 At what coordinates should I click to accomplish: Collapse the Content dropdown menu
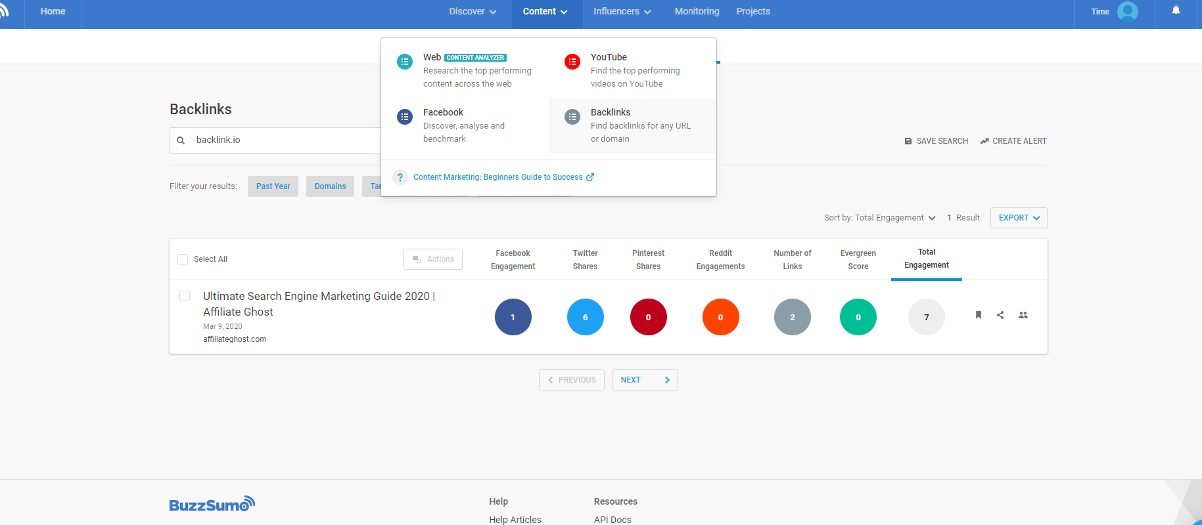pyautogui.click(x=545, y=11)
